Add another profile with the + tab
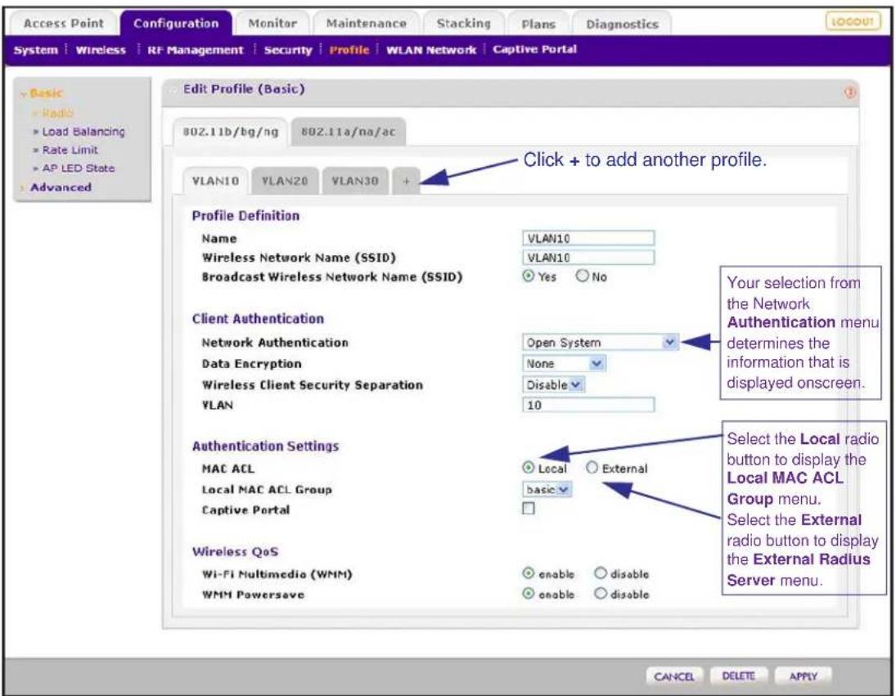The height and width of the screenshot is (696, 896). click(x=406, y=181)
